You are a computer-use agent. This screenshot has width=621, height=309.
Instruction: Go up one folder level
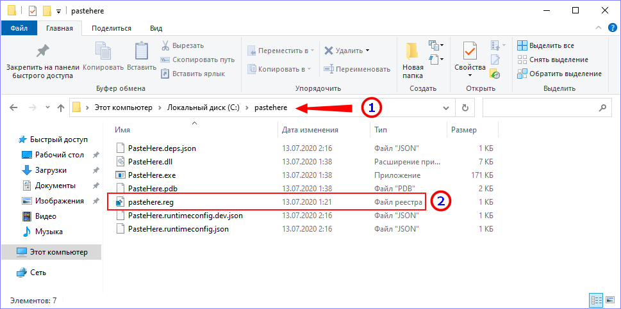[61, 107]
